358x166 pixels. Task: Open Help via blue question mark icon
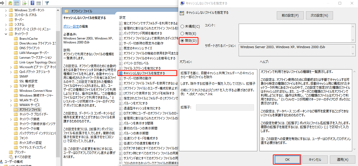[x=32, y=3]
